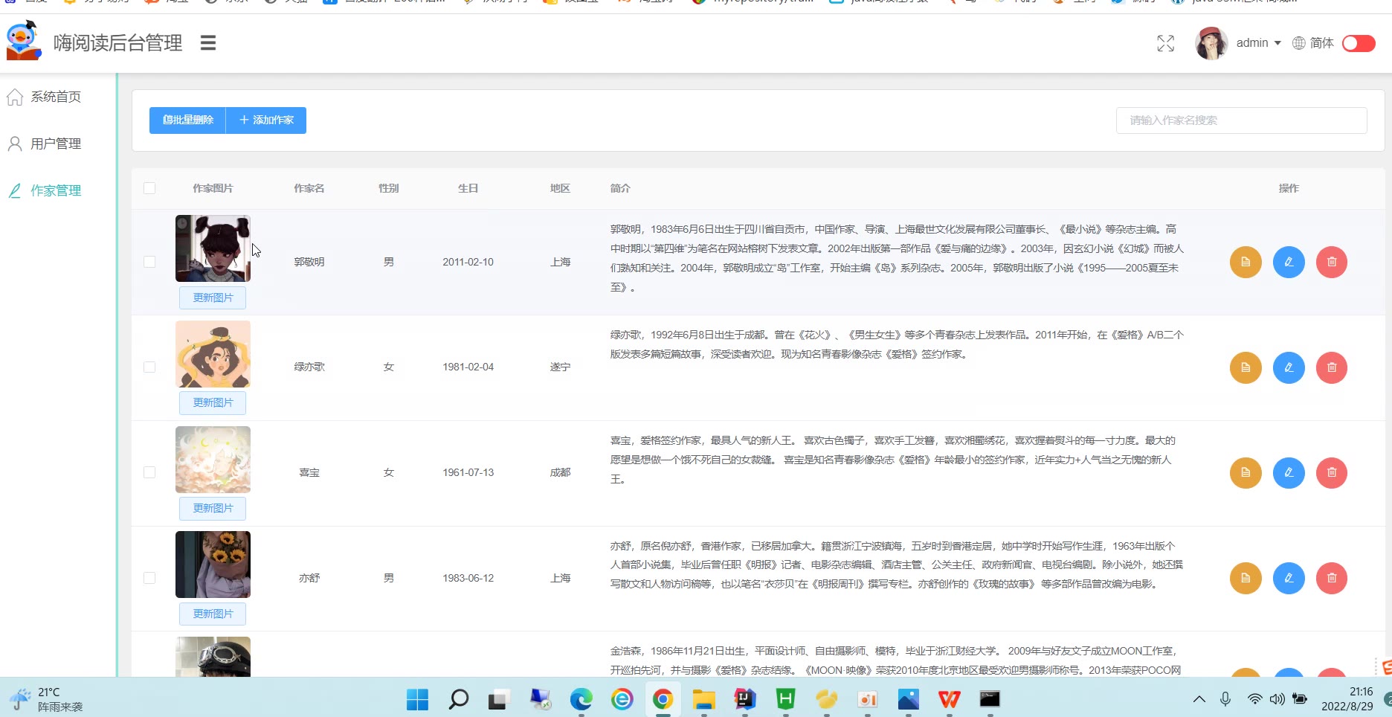Open Chrome from the Windows taskbar
Screen dimensions: 1392x717
663,699
